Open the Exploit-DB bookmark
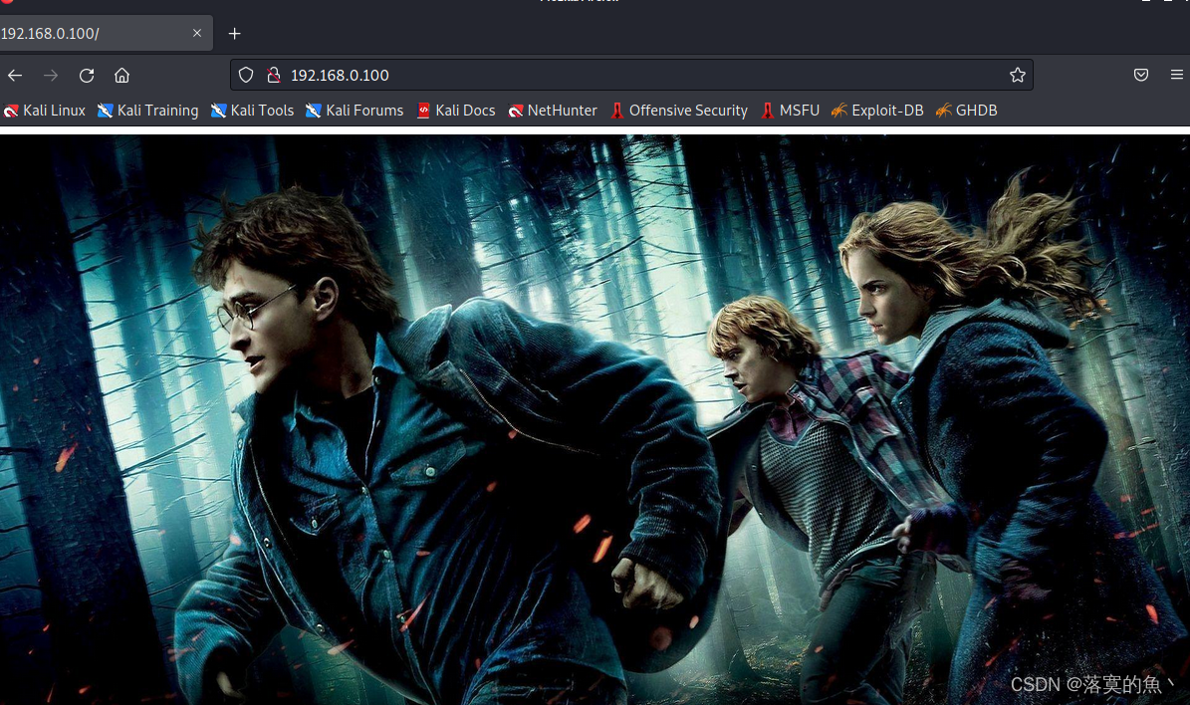This screenshot has height=705, width=1190. coord(876,111)
